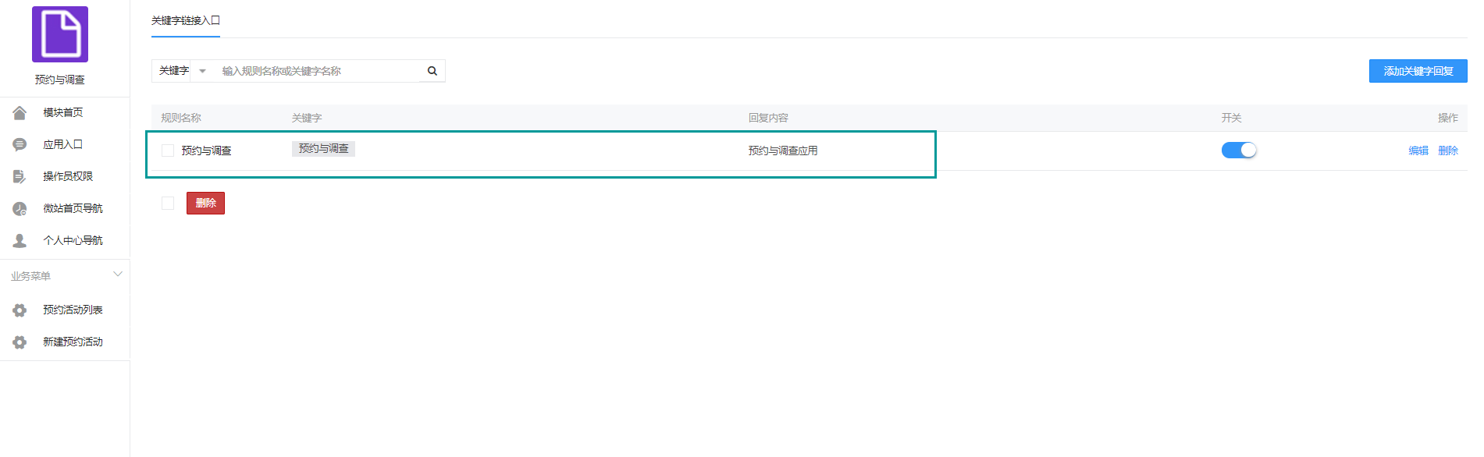Click the 预约与调查应用 reply content text
This screenshot has width=1484, height=457.
coord(783,151)
